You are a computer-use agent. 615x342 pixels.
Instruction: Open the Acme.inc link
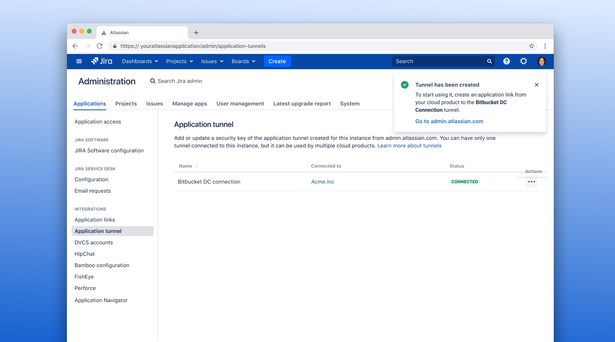(323, 182)
